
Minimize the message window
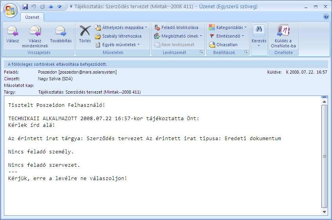click(x=306, y=7)
